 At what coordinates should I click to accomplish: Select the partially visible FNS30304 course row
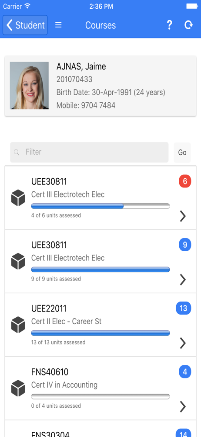click(100, 429)
